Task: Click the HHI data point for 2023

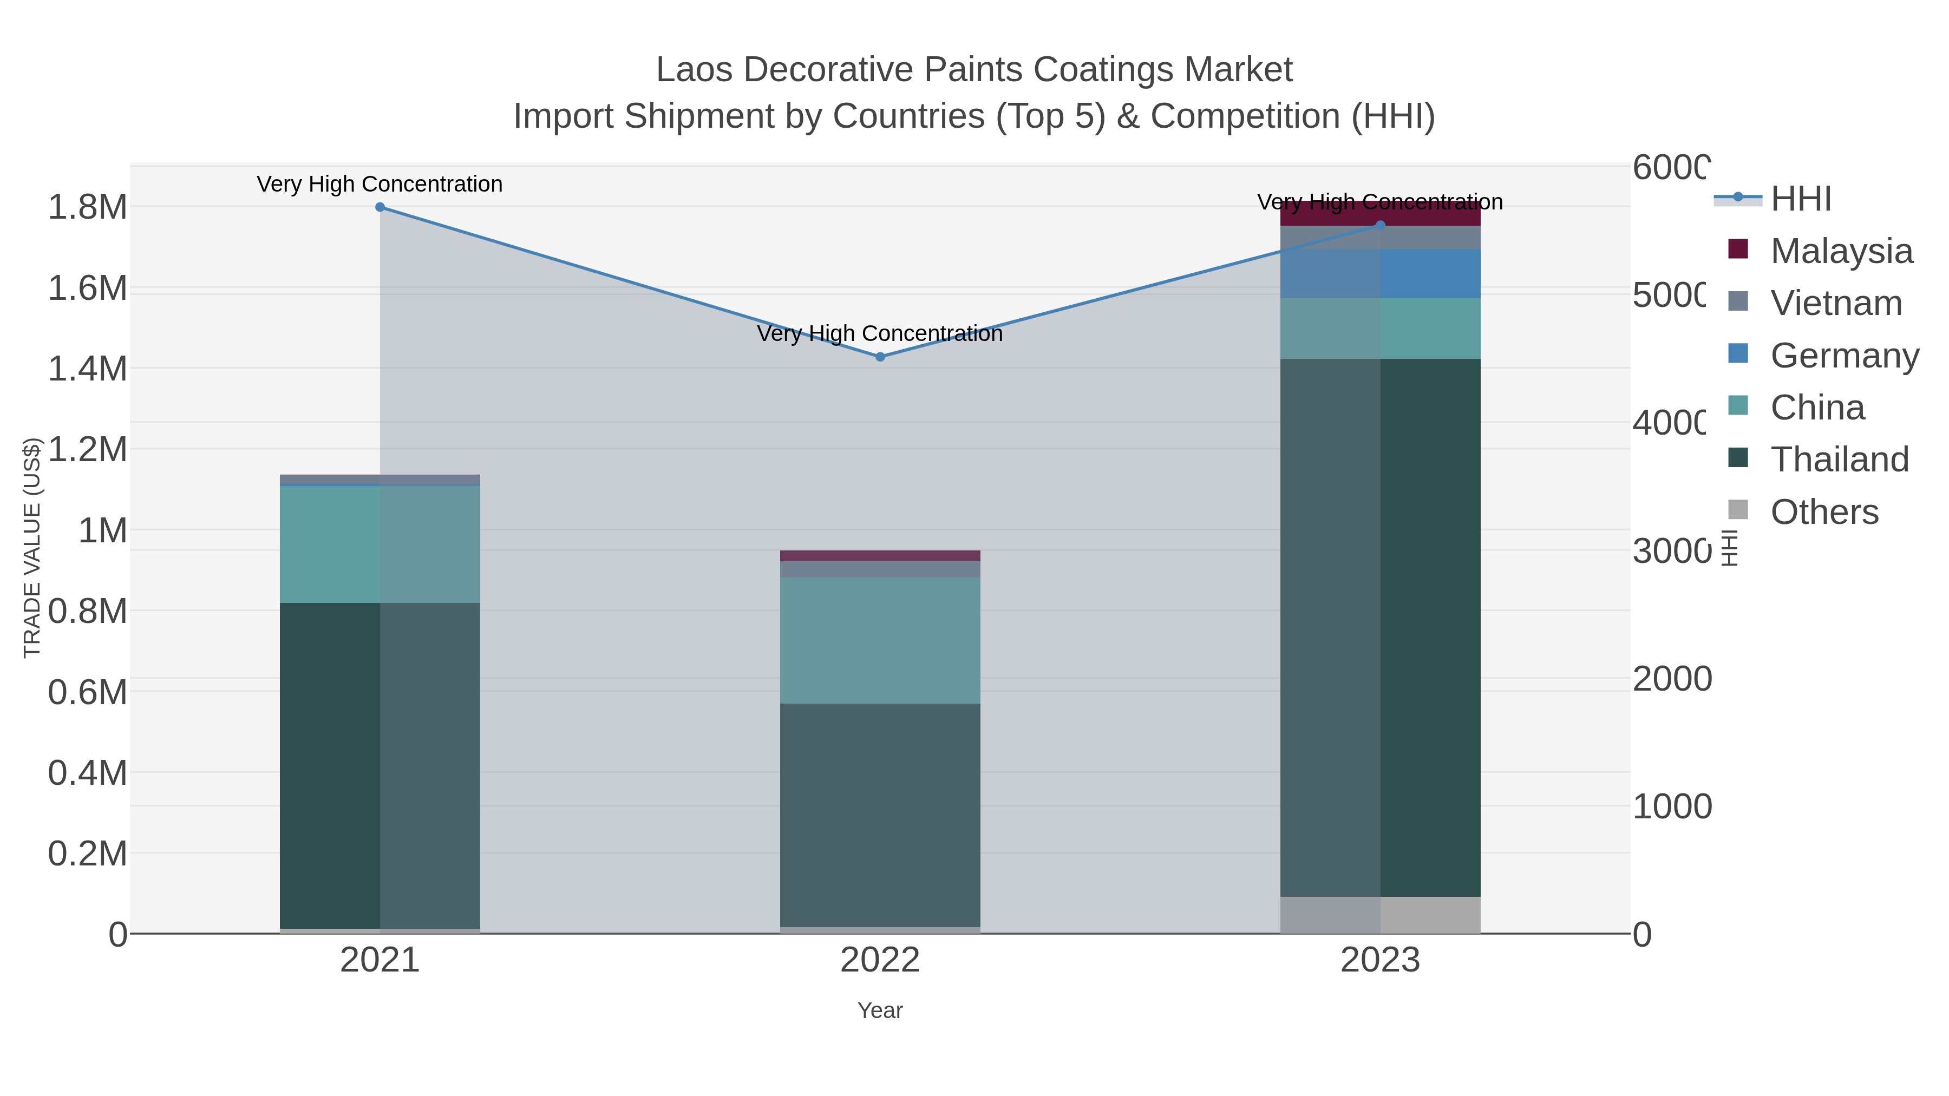Action: (x=1380, y=225)
